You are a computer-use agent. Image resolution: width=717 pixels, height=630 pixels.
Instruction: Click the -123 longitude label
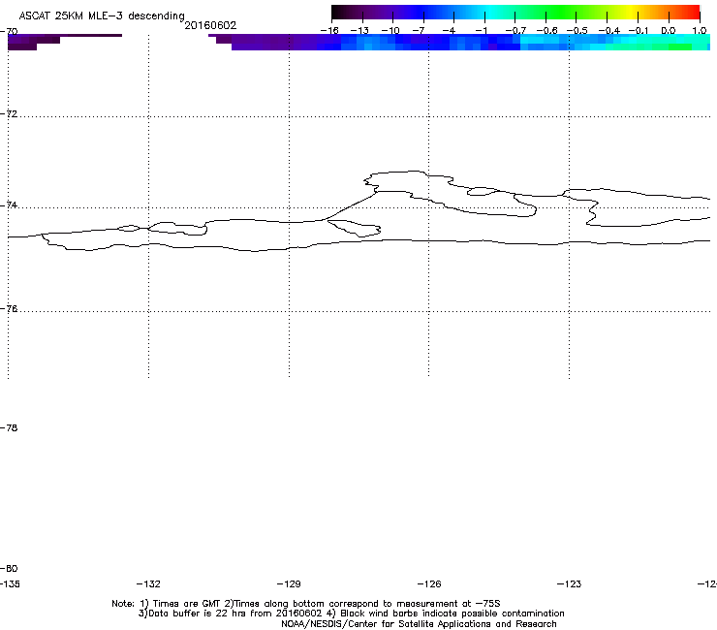pyautogui.click(x=570, y=584)
